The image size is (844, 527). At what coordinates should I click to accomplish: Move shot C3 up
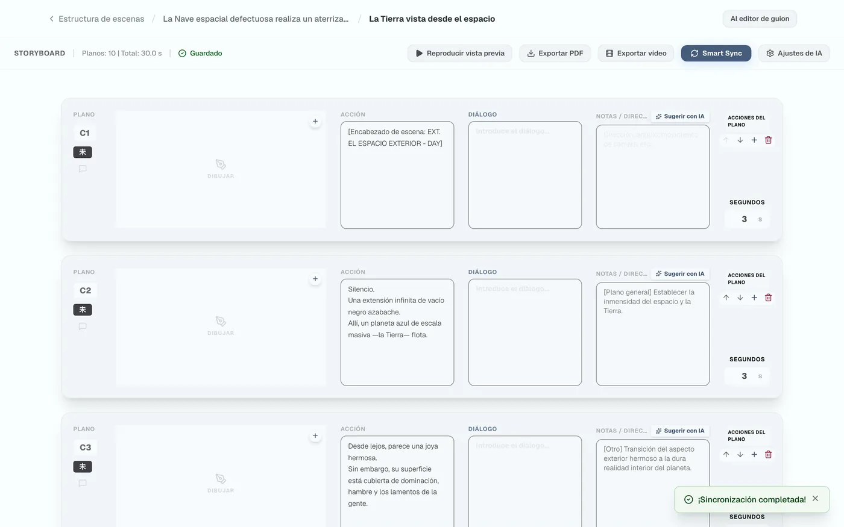pyautogui.click(x=726, y=454)
